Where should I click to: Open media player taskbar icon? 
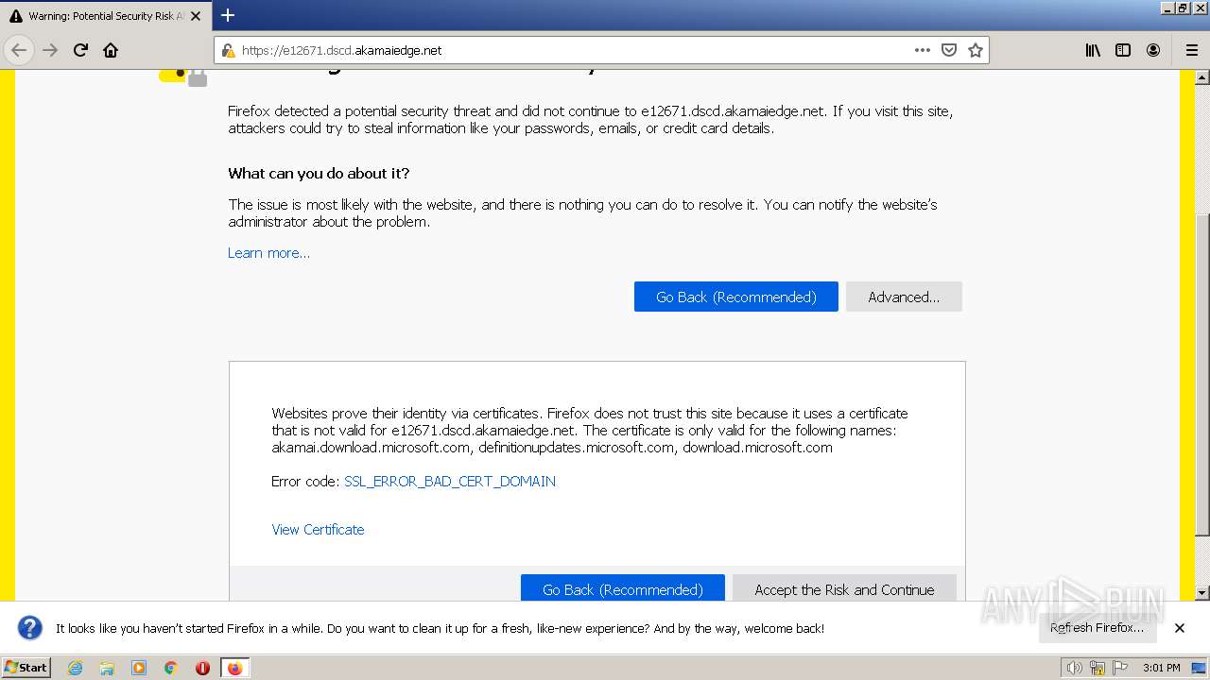pyautogui.click(x=139, y=668)
